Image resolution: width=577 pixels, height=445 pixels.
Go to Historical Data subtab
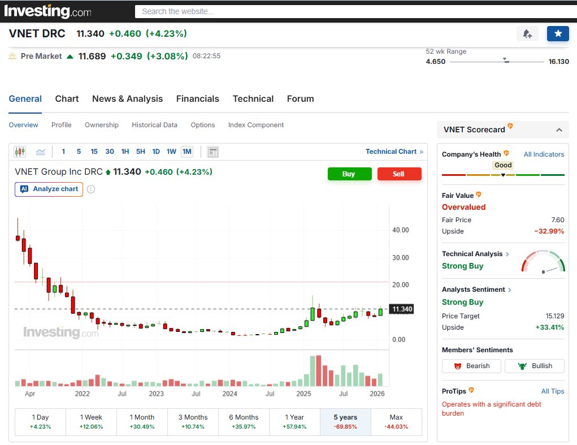(x=154, y=125)
